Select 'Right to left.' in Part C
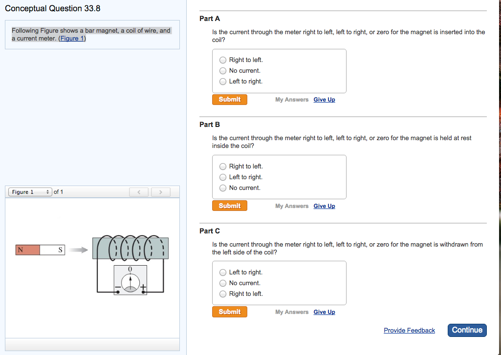Screen dimensions: 501x355 click(x=223, y=294)
